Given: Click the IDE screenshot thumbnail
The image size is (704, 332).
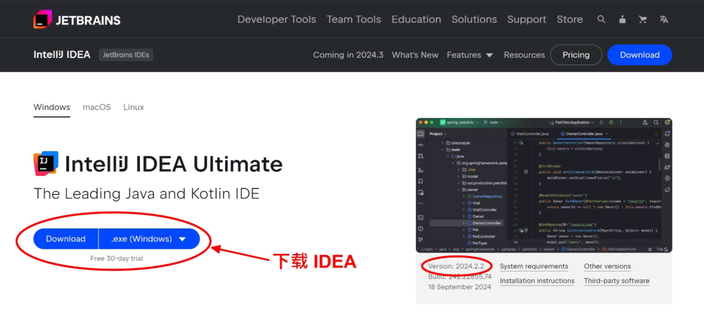Looking at the screenshot, I should (x=544, y=185).
